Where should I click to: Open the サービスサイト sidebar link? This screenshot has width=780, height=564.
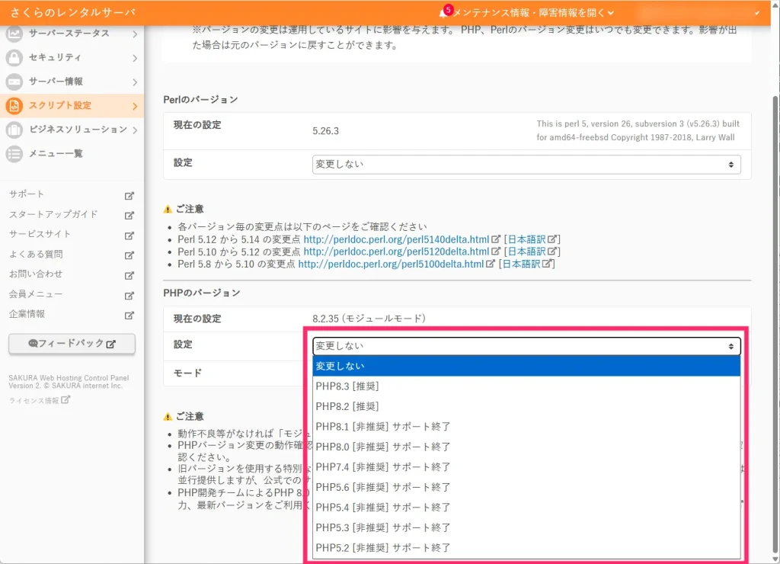point(40,234)
